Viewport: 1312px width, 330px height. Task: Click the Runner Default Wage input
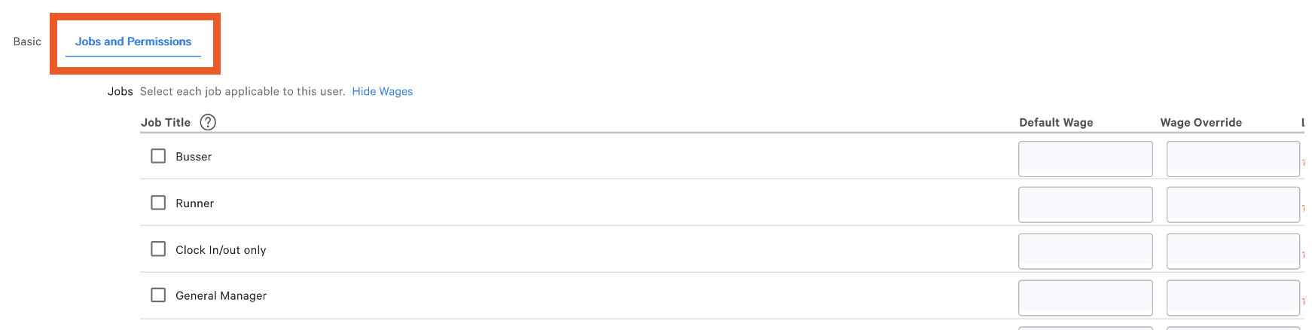click(x=1085, y=205)
